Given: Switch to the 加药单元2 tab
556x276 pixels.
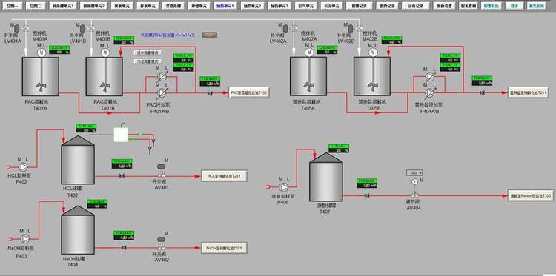Looking at the screenshot, I should coord(253,7).
